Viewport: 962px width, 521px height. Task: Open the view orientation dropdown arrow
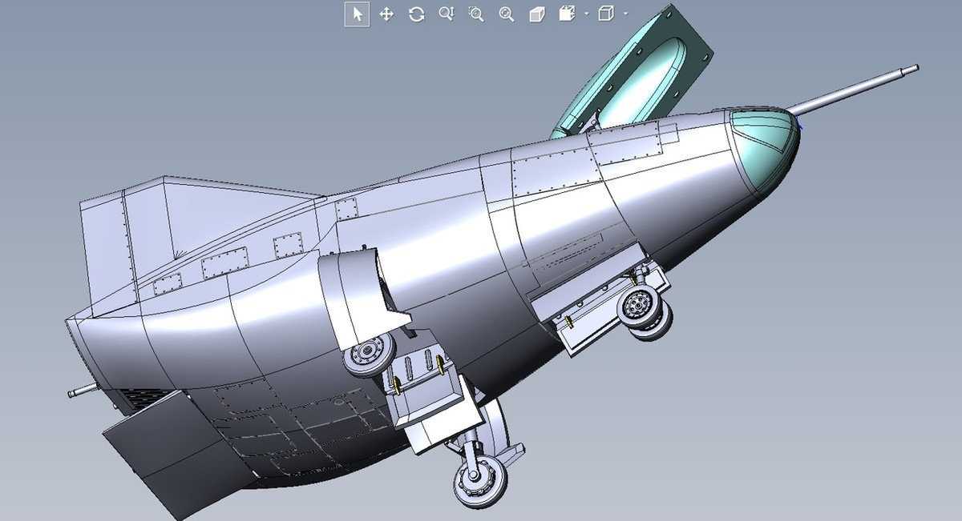tap(587, 14)
